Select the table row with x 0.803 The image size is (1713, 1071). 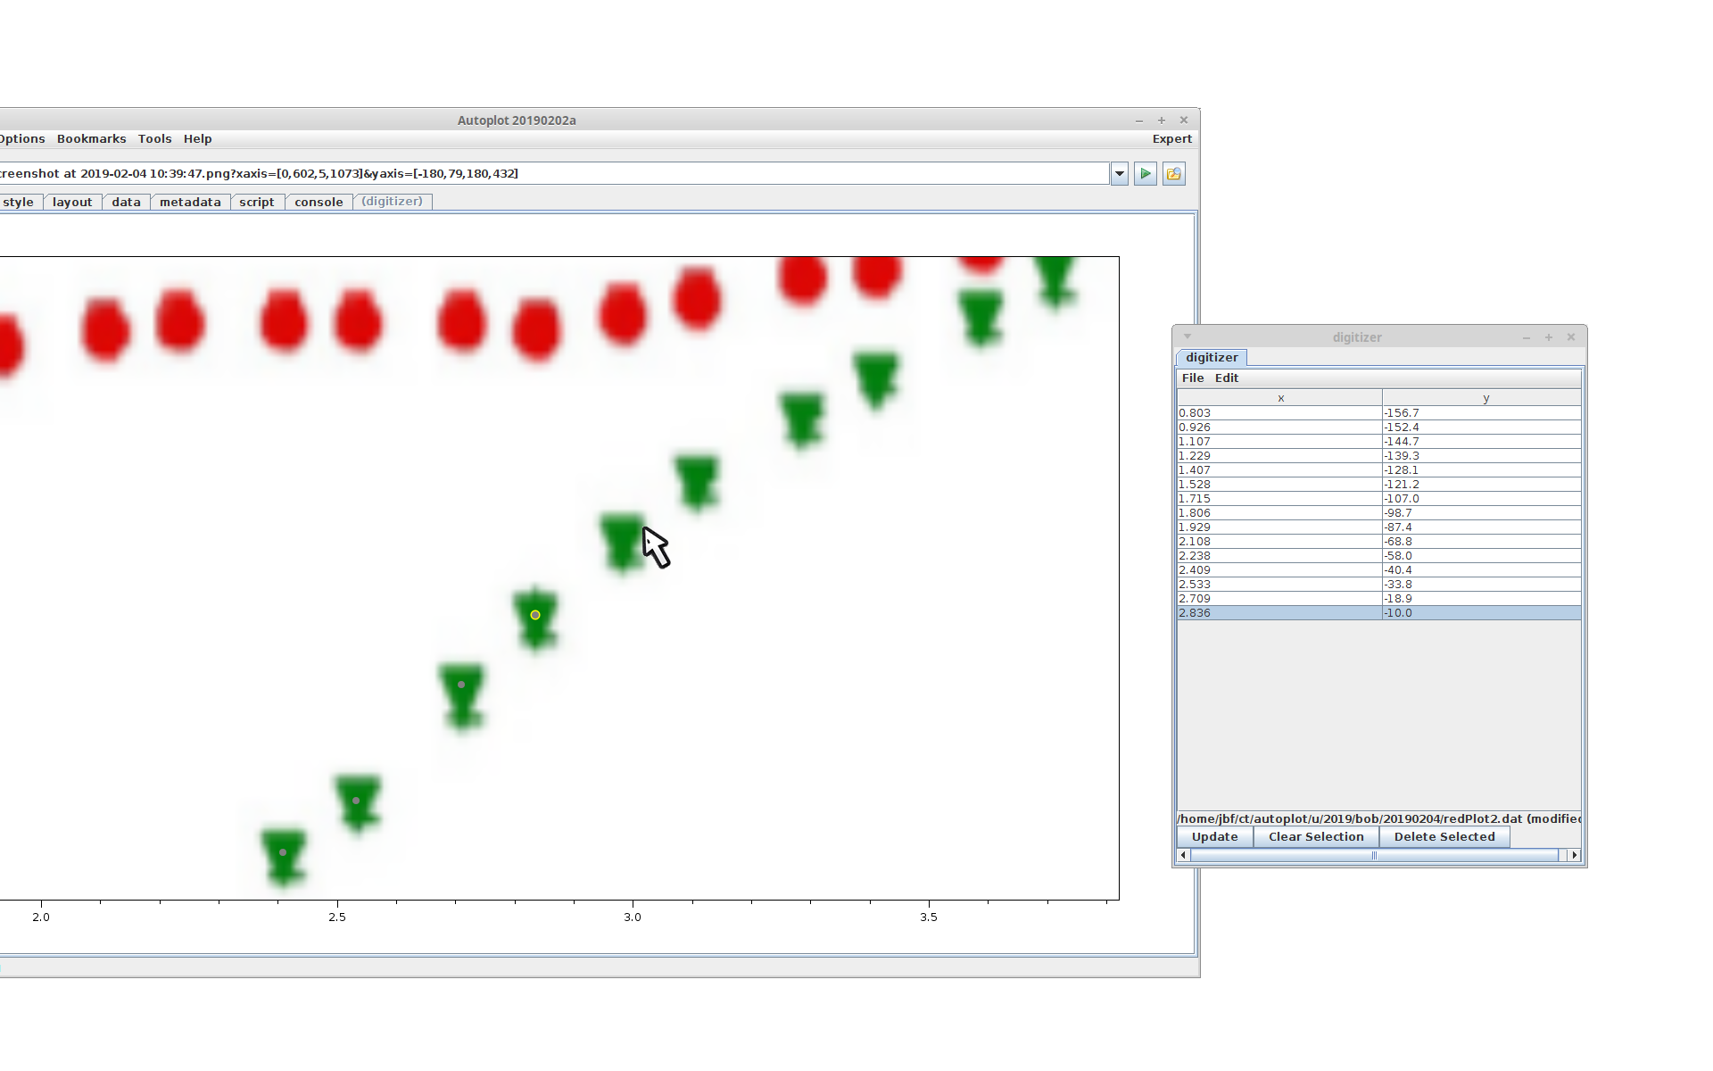1379,413
